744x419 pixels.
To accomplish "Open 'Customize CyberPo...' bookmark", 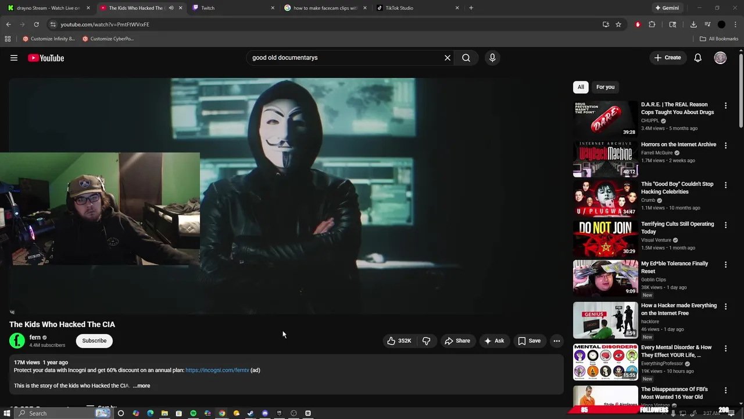I will point(109,39).
